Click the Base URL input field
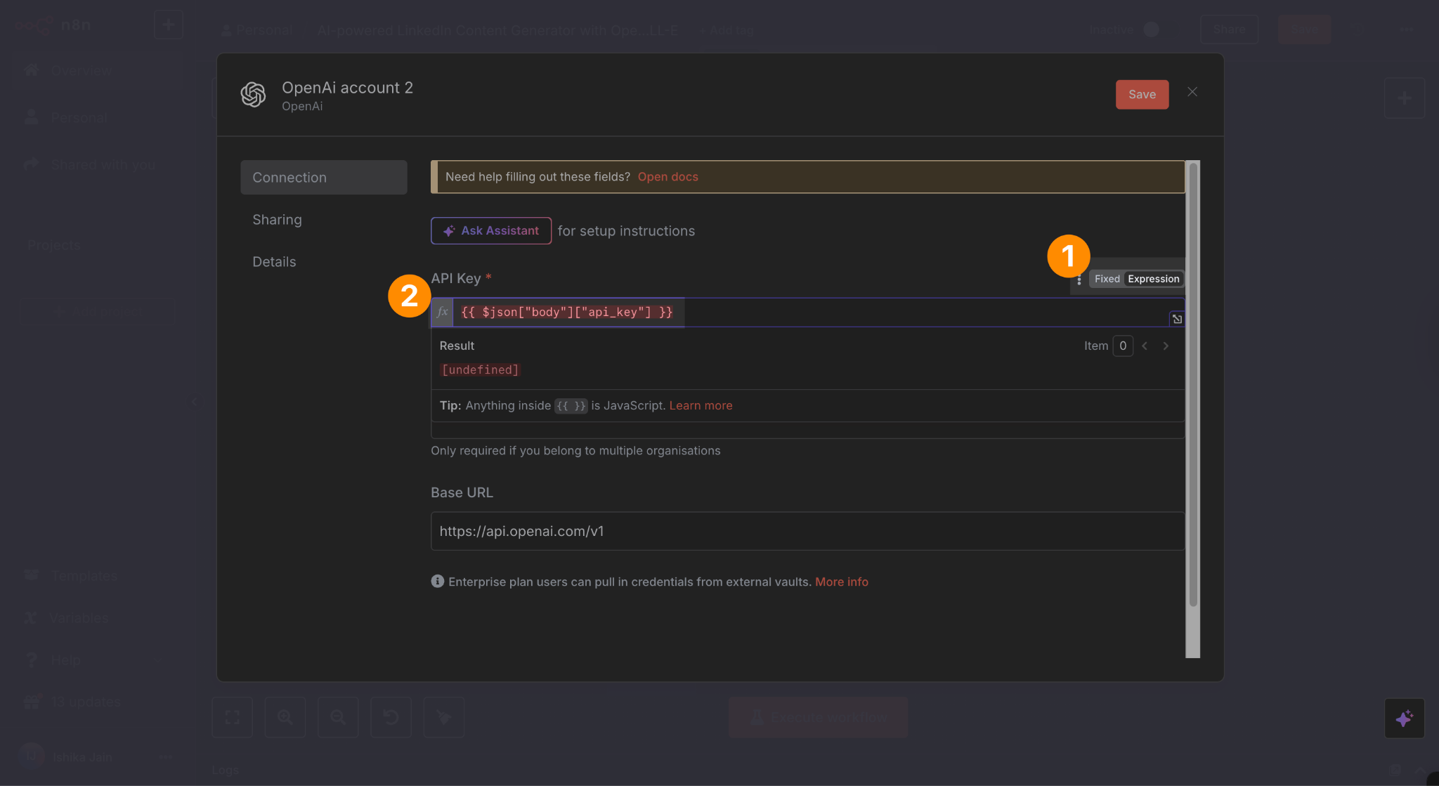This screenshot has width=1439, height=786. (807, 531)
